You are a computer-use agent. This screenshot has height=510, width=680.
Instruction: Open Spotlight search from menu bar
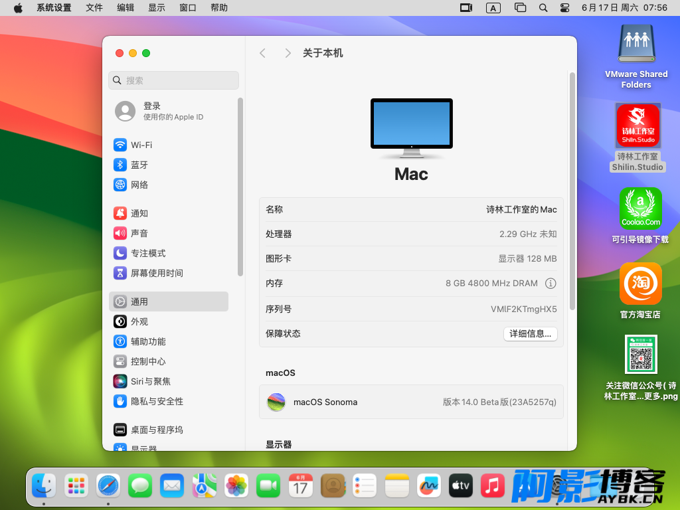point(543,8)
